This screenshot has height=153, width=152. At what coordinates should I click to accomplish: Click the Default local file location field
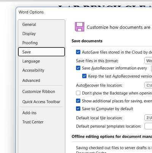tap(148, 118)
